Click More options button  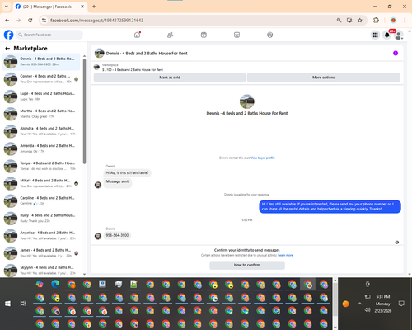pos(324,78)
